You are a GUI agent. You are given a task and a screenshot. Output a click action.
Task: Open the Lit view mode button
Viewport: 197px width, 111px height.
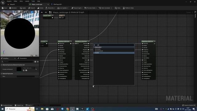pos(16,12)
